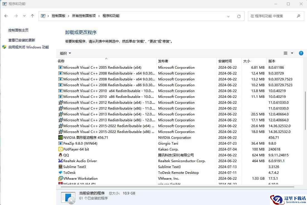Image resolution: width=307 pixels, height=205 pixels.
Task: Click the VMware Workstation icon
Action: pos(60,178)
